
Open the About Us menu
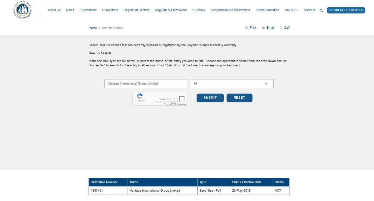tap(54, 10)
